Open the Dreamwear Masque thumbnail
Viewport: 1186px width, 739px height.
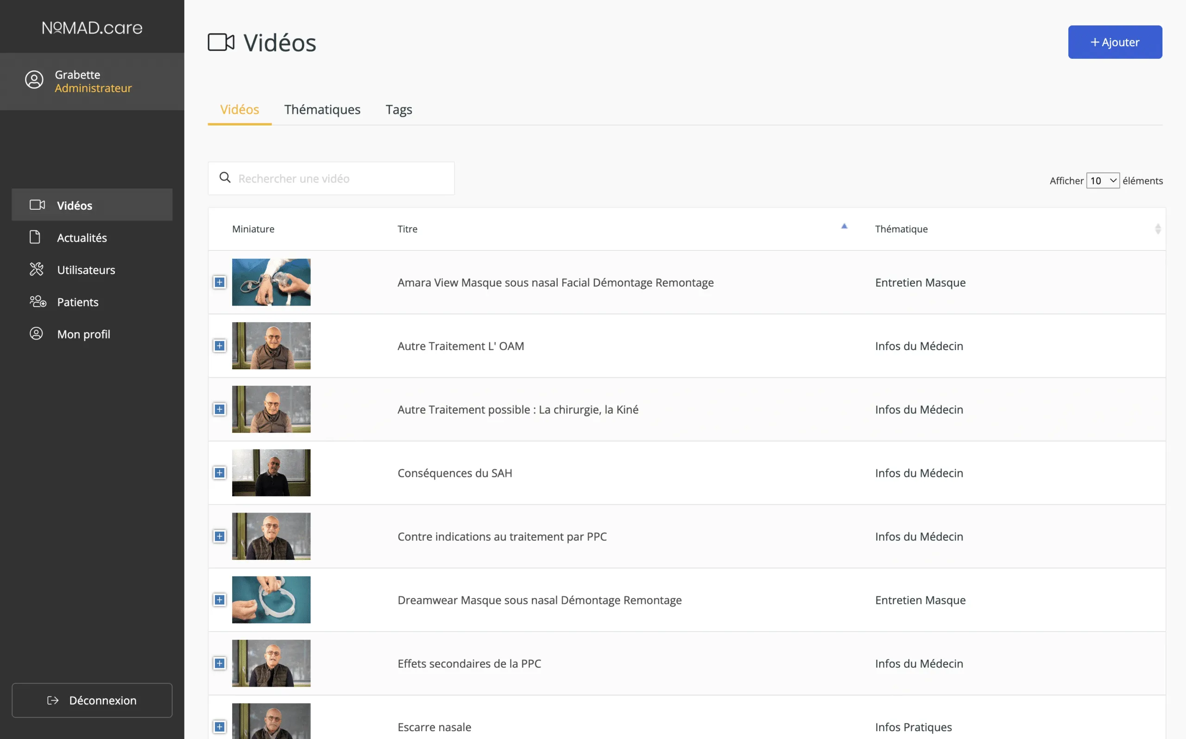[x=271, y=600]
